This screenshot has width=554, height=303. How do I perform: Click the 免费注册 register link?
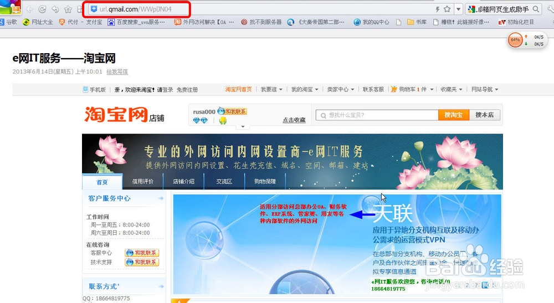(187, 90)
